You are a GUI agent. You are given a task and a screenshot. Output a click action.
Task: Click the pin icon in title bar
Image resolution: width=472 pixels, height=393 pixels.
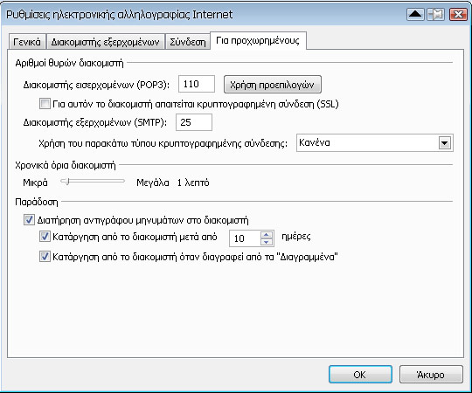pyautogui.click(x=436, y=14)
